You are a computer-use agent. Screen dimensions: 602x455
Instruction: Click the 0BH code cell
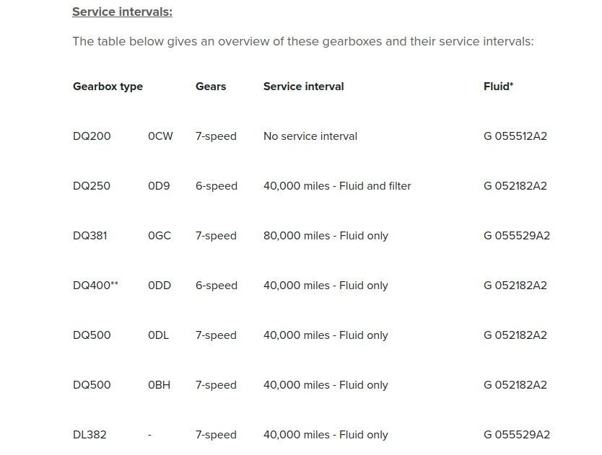point(160,385)
